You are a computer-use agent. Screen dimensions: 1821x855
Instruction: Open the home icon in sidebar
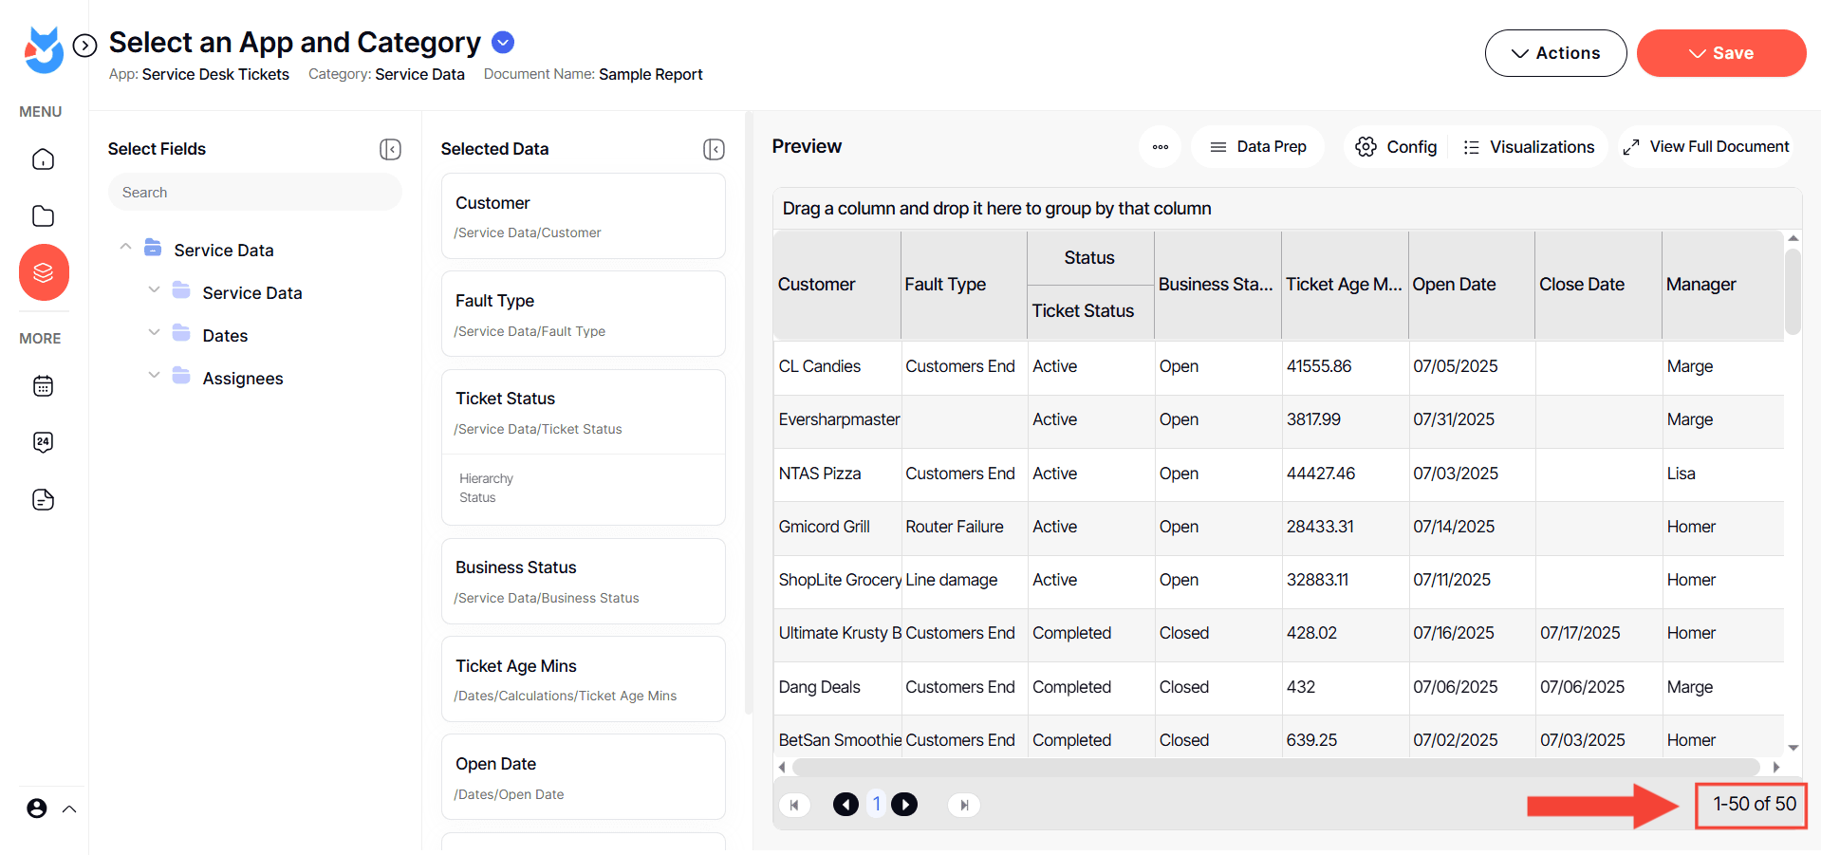pos(44,159)
